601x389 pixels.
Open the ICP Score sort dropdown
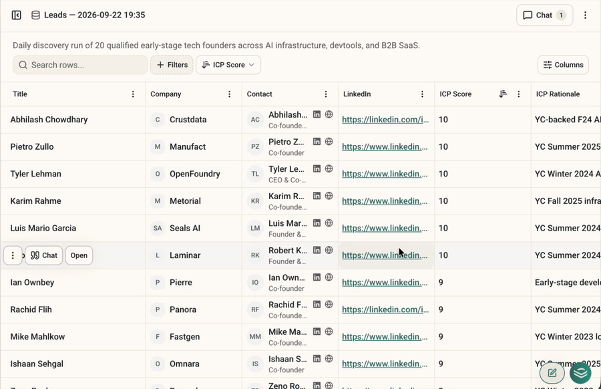click(228, 65)
